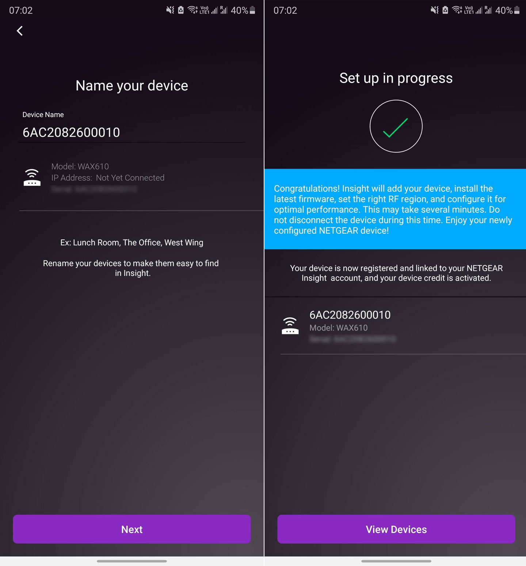Tap the Set up in progress heading
Screen dimensions: 526x566
[x=396, y=78]
